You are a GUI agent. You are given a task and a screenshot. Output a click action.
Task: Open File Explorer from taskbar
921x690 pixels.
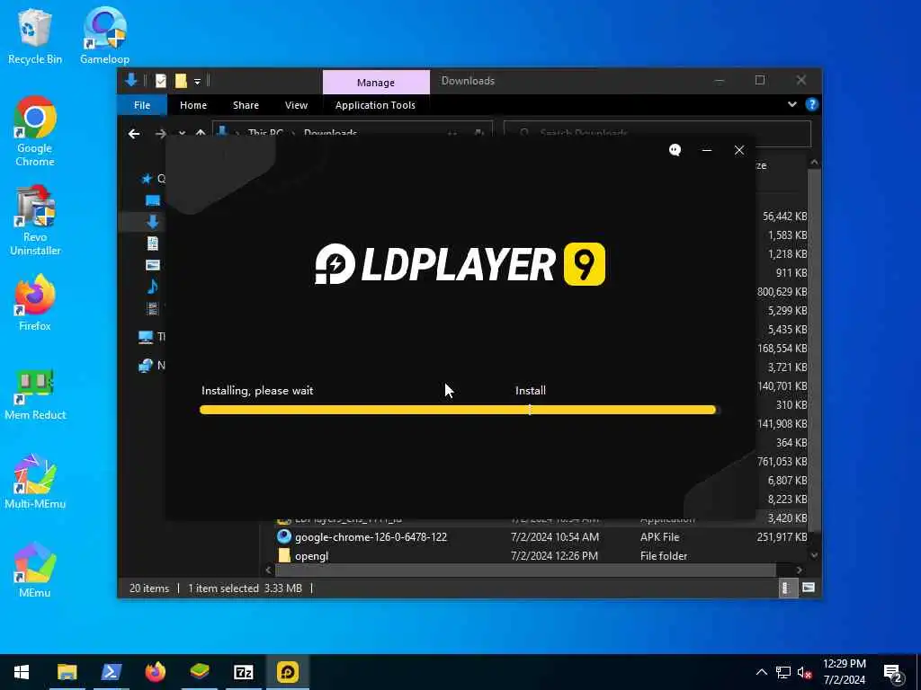pyautogui.click(x=67, y=672)
